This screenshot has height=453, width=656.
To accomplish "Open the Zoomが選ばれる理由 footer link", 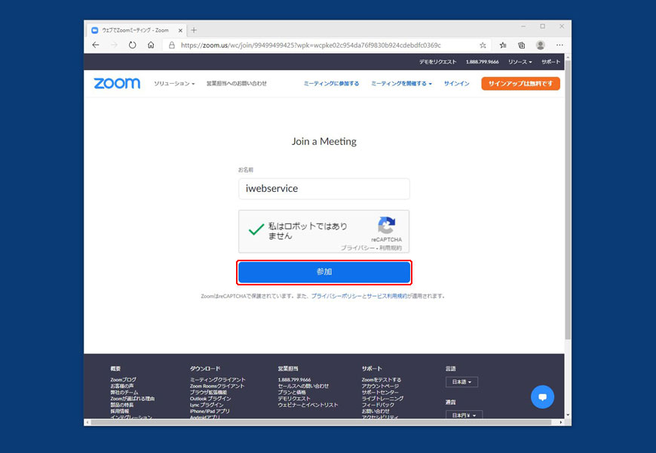I will click(x=132, y=399).
